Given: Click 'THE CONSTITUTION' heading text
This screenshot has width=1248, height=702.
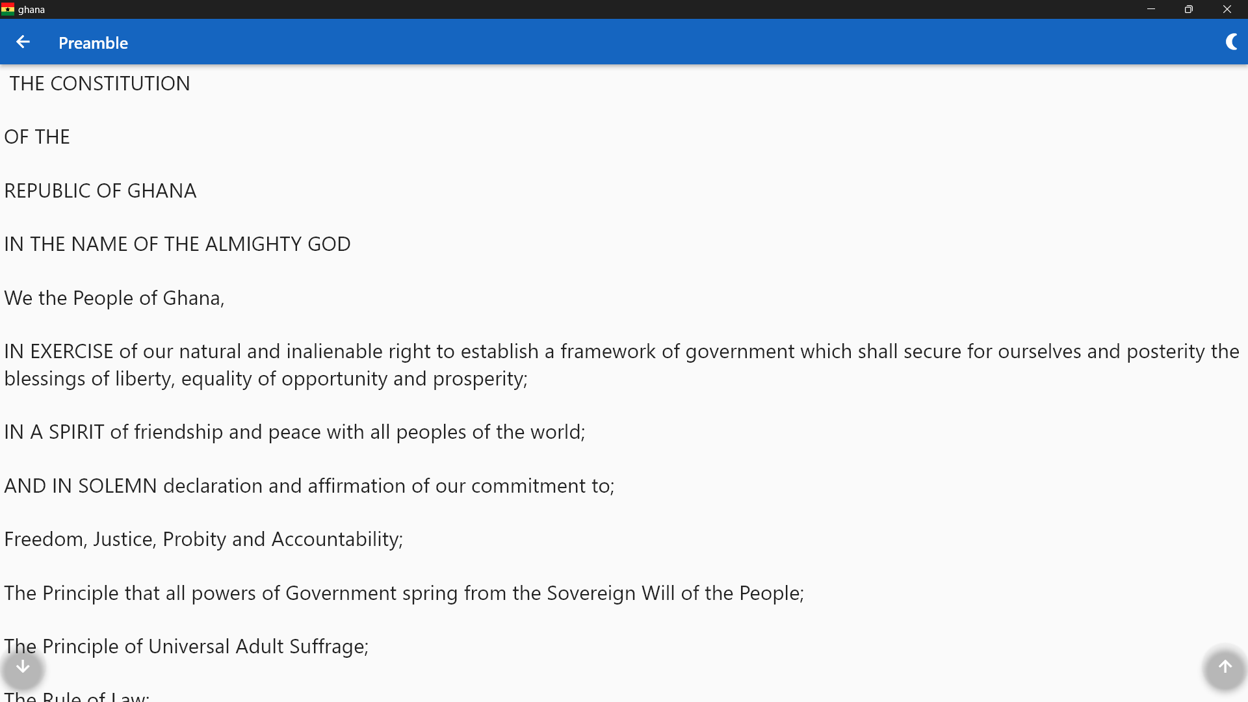Looking at the screenshot, I should pyautogui.click(x=99, y=84).
